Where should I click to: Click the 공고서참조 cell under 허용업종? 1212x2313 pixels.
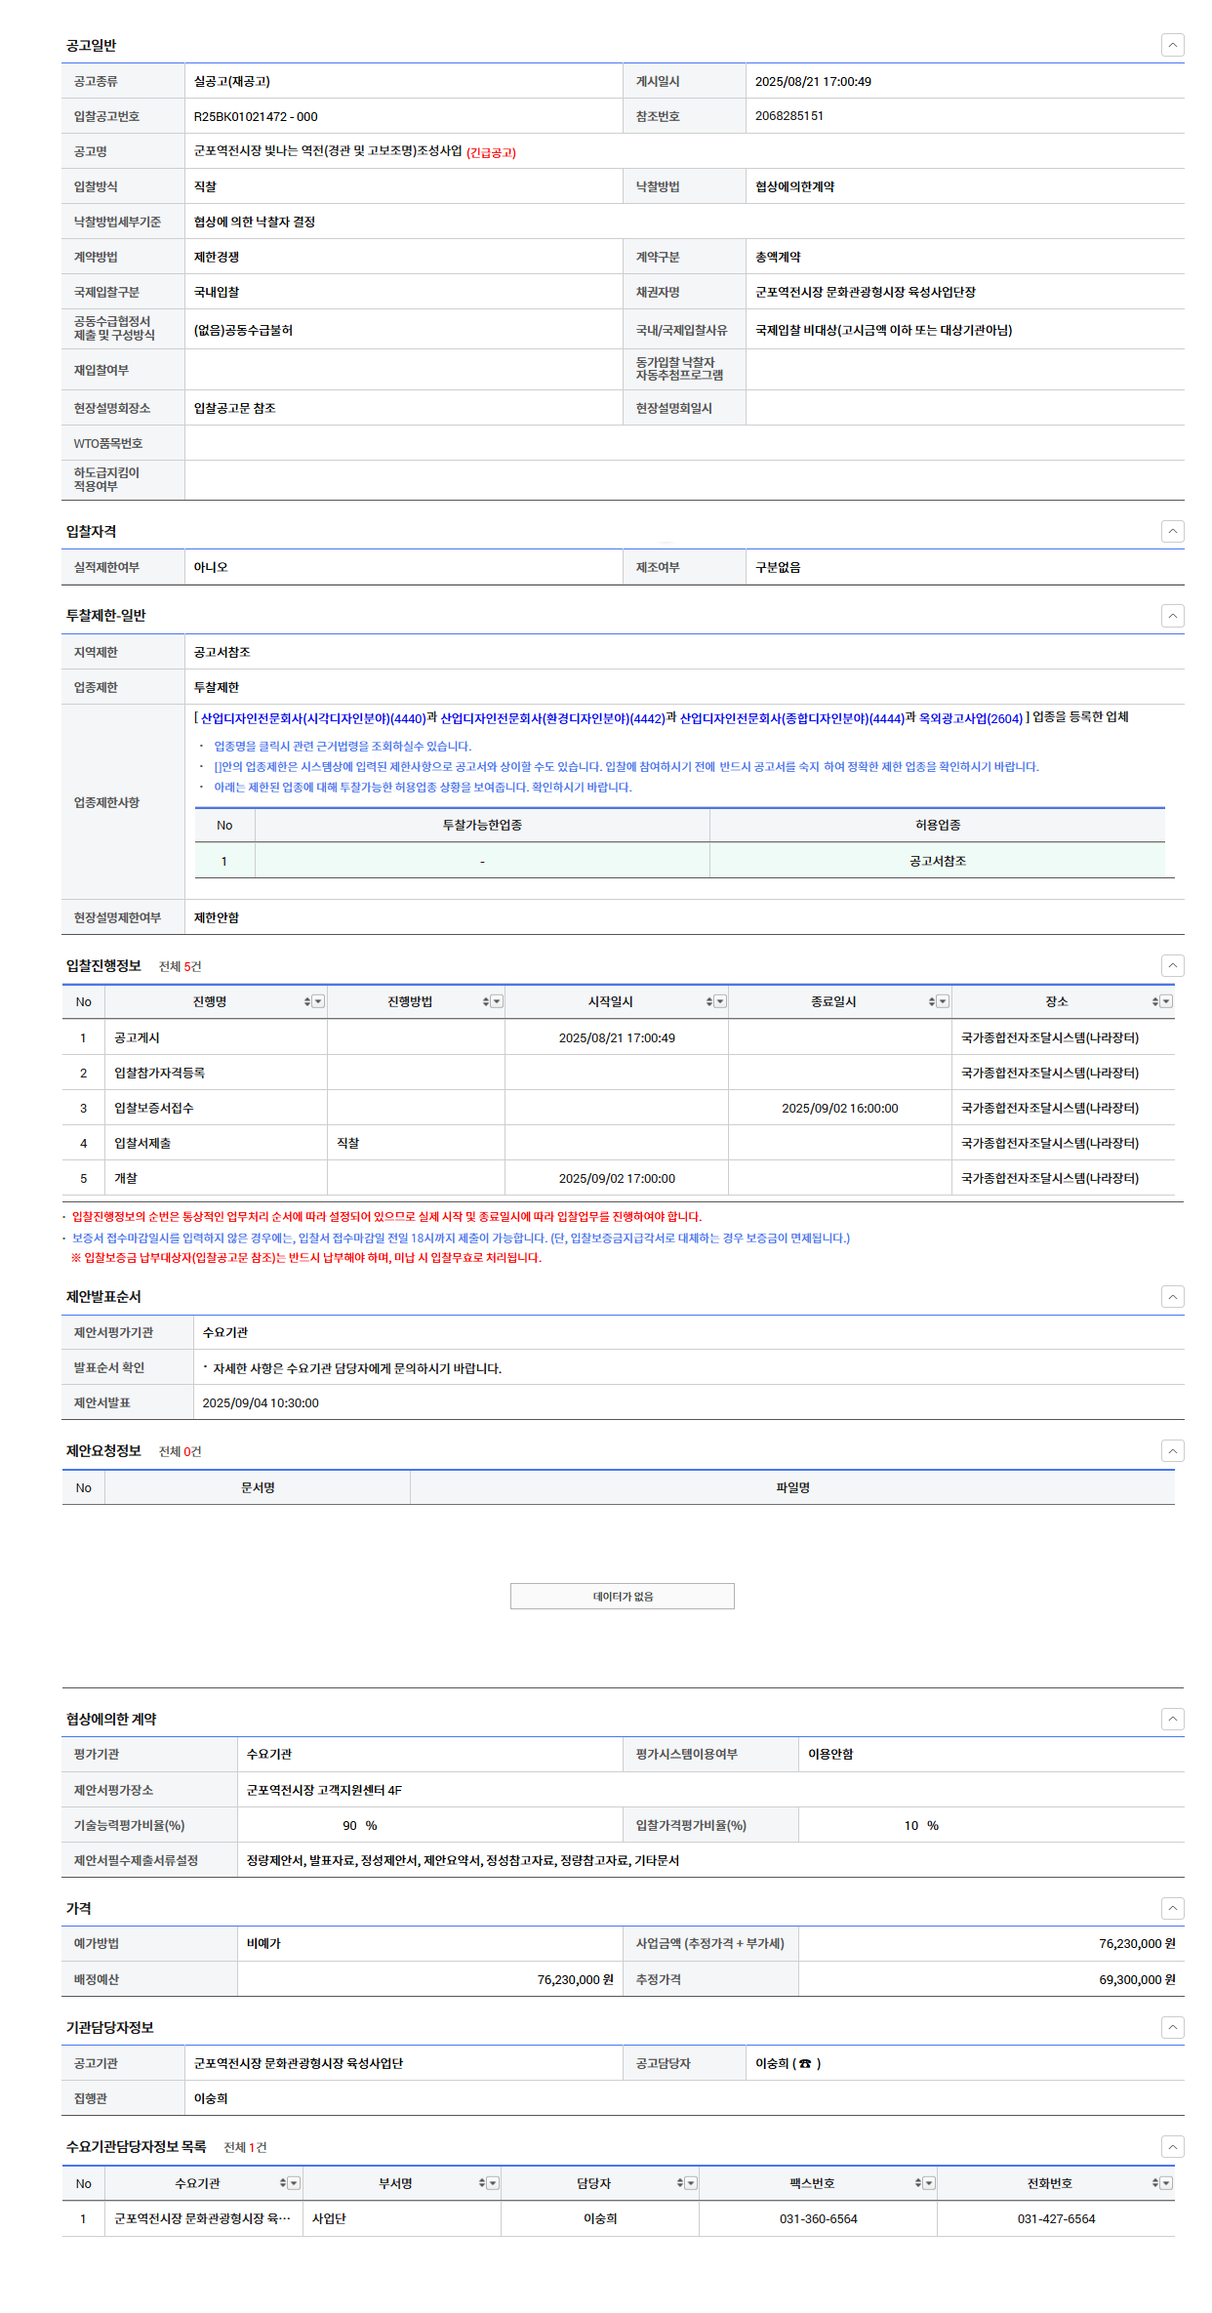[x=938, y=861]
